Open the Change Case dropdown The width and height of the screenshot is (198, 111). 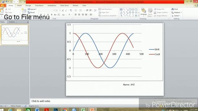click(63, 15)
